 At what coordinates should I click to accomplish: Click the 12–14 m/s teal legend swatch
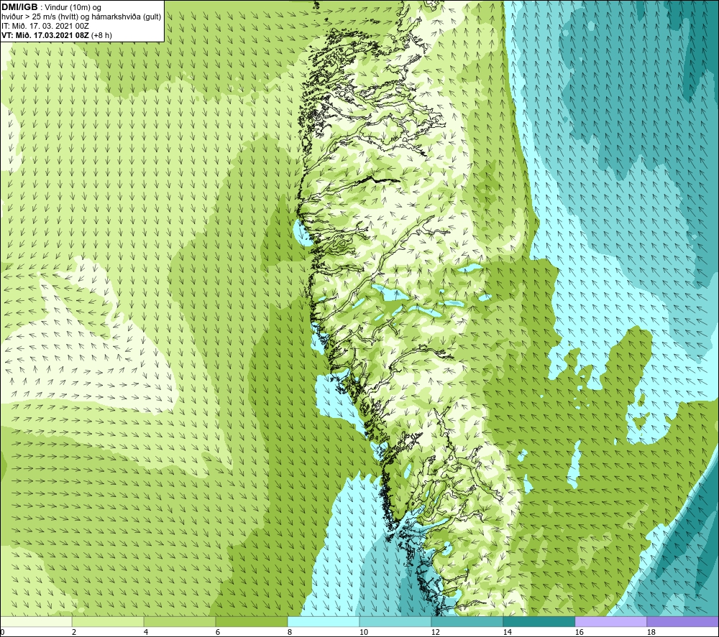[467, 621]
